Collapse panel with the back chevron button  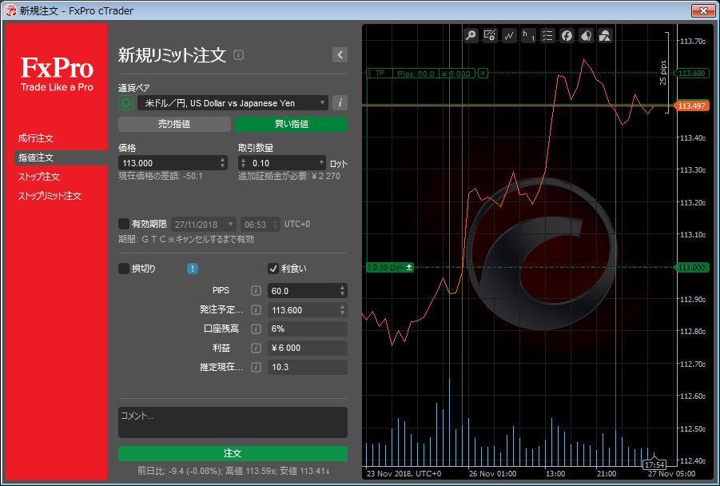pyautogui.click(x=340, y=54)
